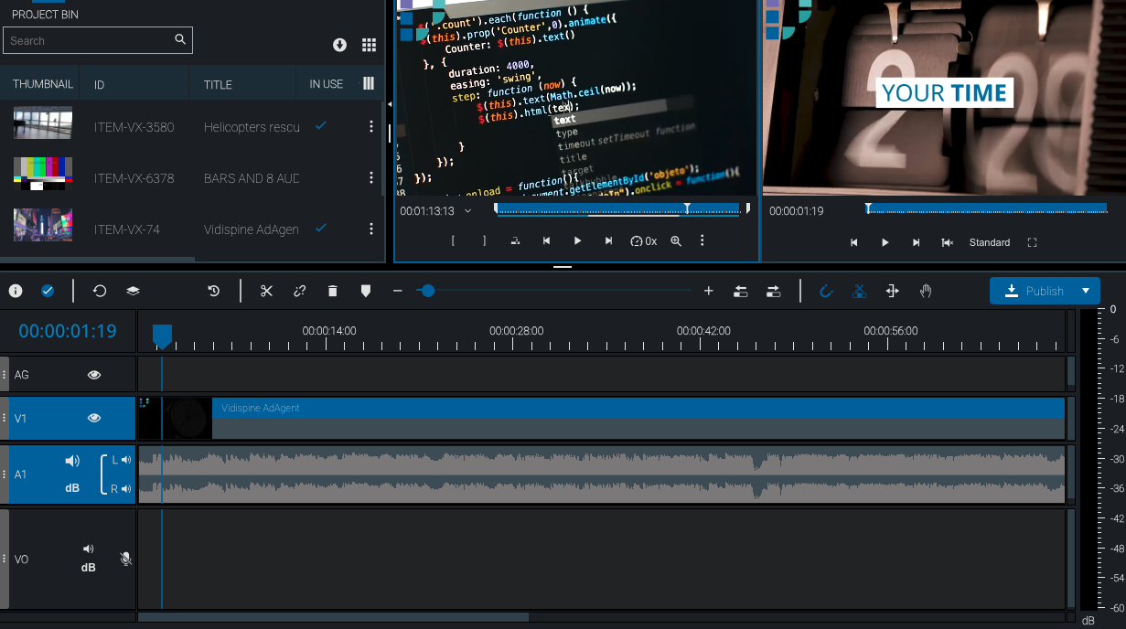Click the Project Bin search field
This screenshot has height=629, width=1126.
(x=89, y=40)
